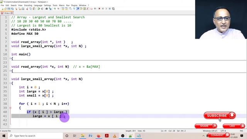Click the Copy toolbar icon

30,8
